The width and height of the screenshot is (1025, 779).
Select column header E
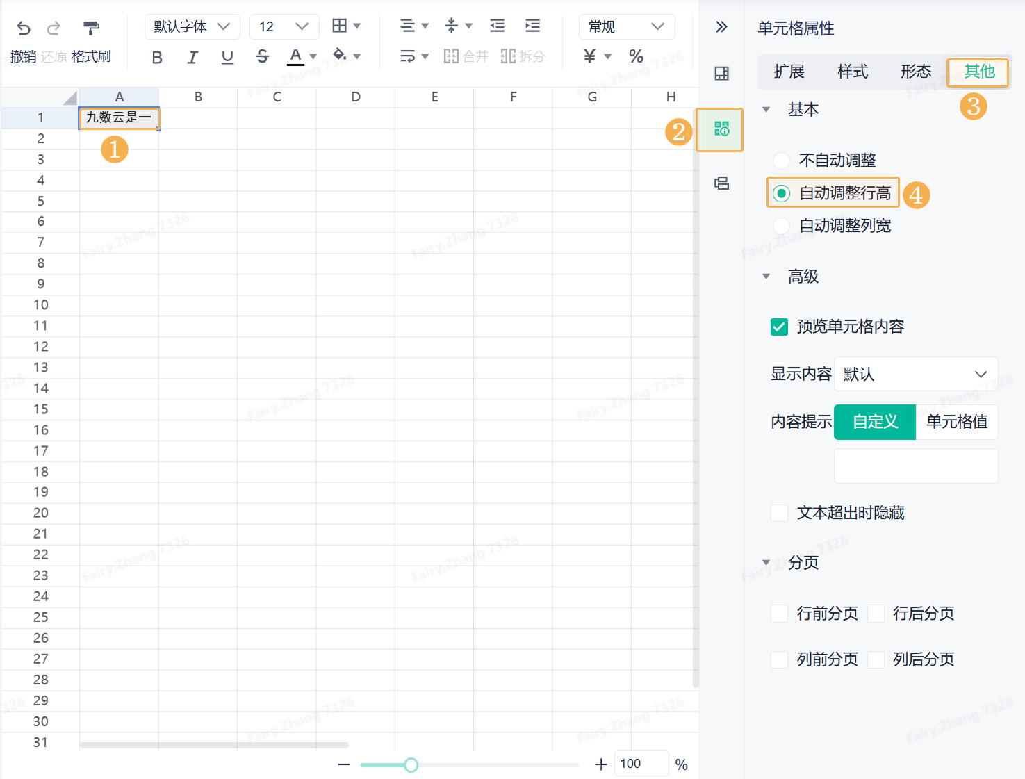[434, 97]
